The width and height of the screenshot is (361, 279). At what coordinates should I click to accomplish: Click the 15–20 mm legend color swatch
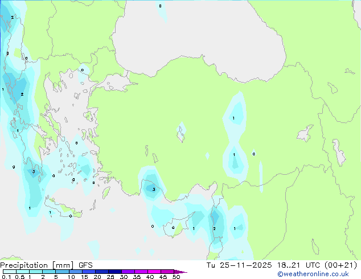pos(88,272)
